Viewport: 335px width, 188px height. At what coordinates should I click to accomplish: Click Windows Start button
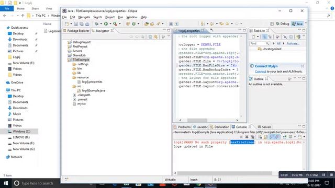(x=6, y=183)
